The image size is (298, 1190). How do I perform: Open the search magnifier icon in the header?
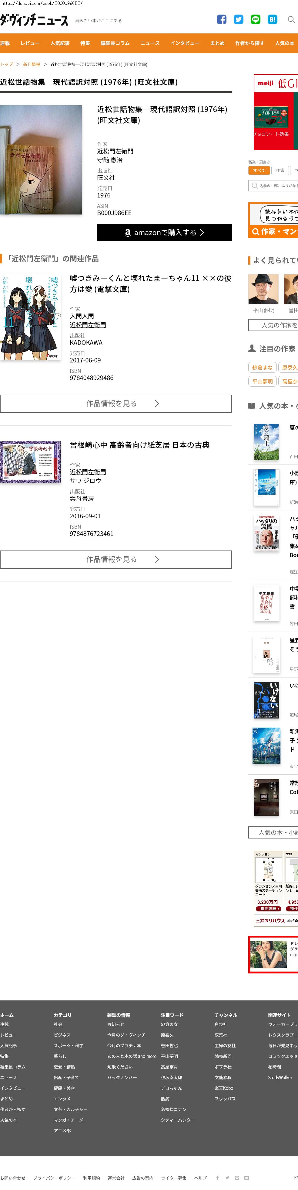click(291, 19)
